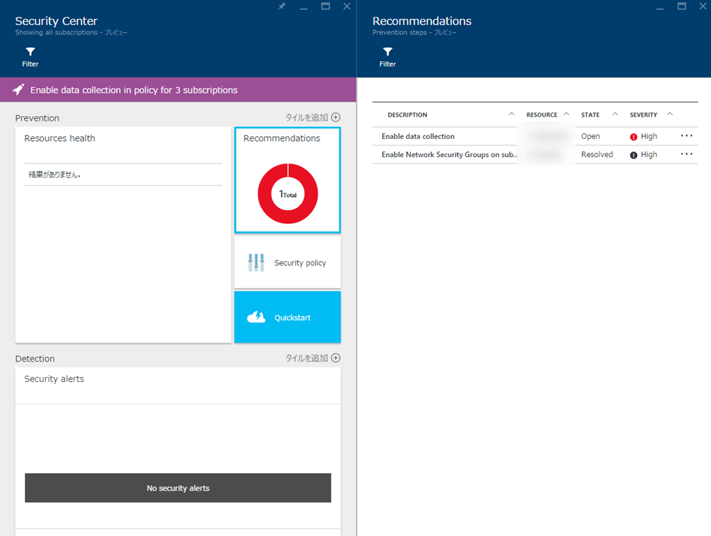Screen dimensions: 711x536
Task: Click the Quickstart cloud icon
Action: point(256,317)
